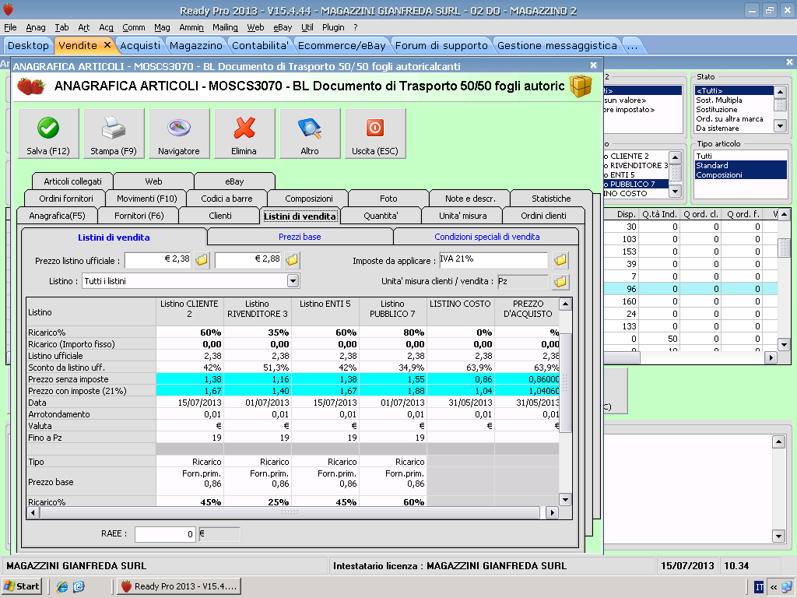Switch to the Contabilita' main tab
The image size is (797, 598).
click(262, 45)
